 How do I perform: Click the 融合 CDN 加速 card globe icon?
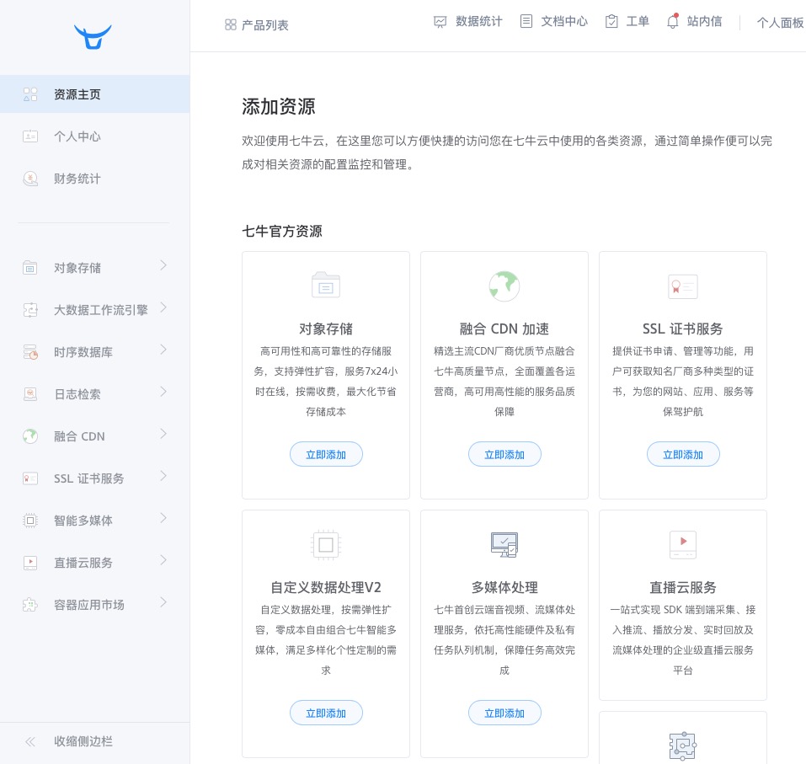[504, 286]
